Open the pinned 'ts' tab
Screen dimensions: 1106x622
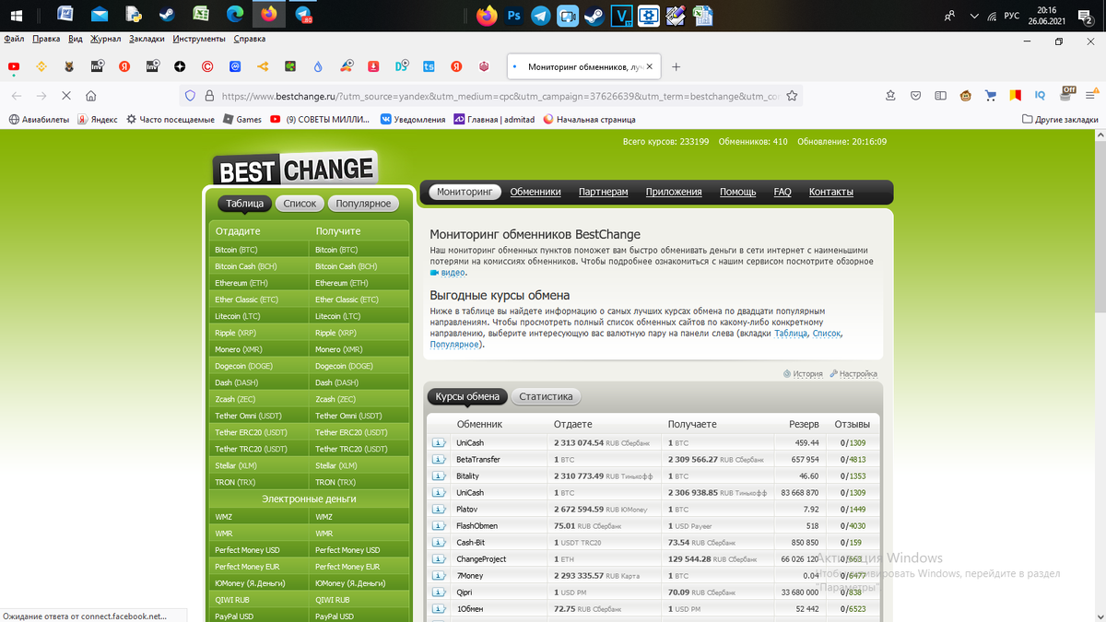coord(429,66)
